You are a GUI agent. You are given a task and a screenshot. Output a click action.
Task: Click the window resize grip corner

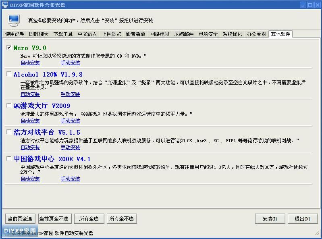point(318,233)
